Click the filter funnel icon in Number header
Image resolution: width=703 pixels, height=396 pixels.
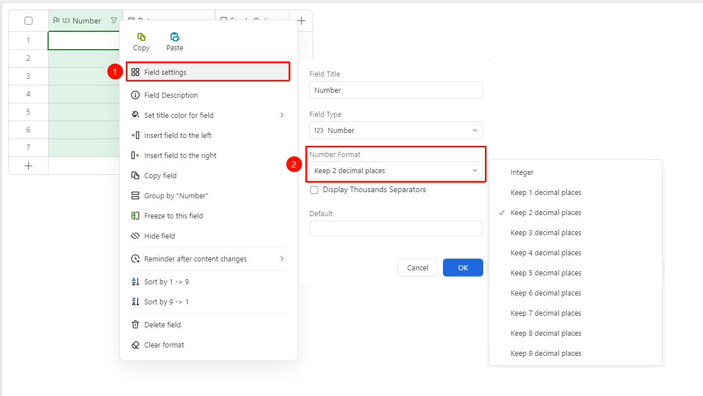114,21
